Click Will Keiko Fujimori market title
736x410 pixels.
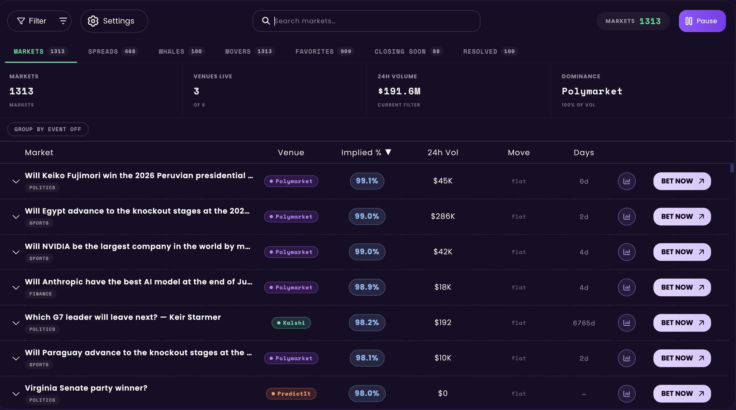click(x=139, y=175)
